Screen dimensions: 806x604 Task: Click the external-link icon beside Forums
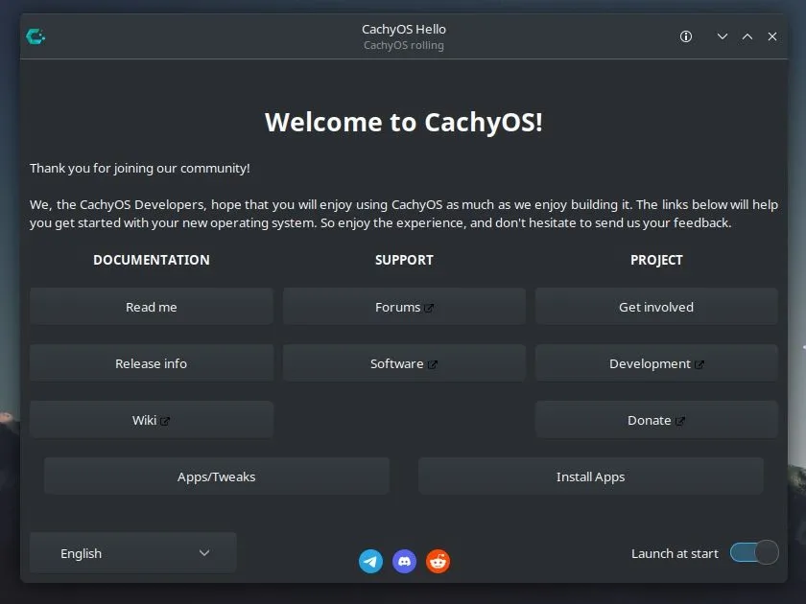point(430,306)
